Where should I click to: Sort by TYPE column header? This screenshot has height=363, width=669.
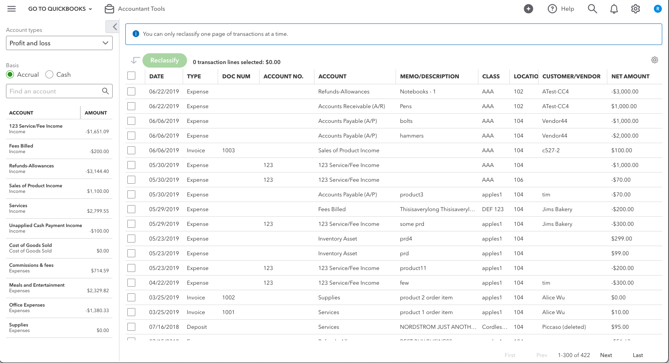[194, 76]
